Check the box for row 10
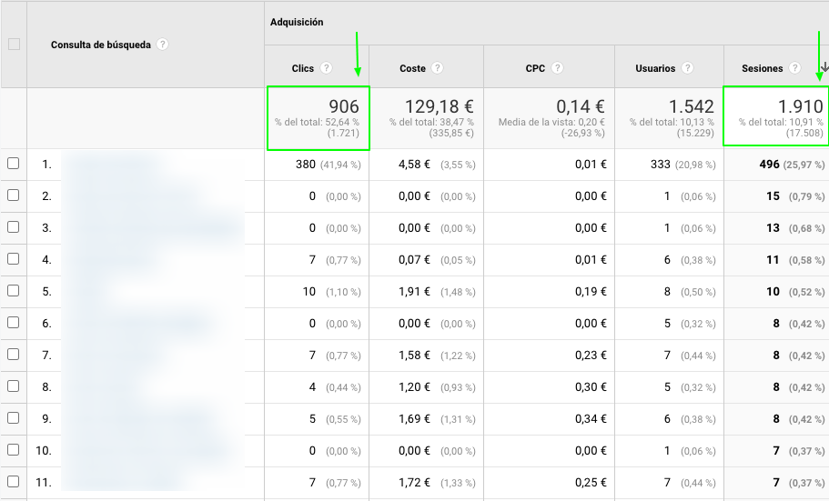The height and width of the screenshot is (501, 829). click(14, 450)
